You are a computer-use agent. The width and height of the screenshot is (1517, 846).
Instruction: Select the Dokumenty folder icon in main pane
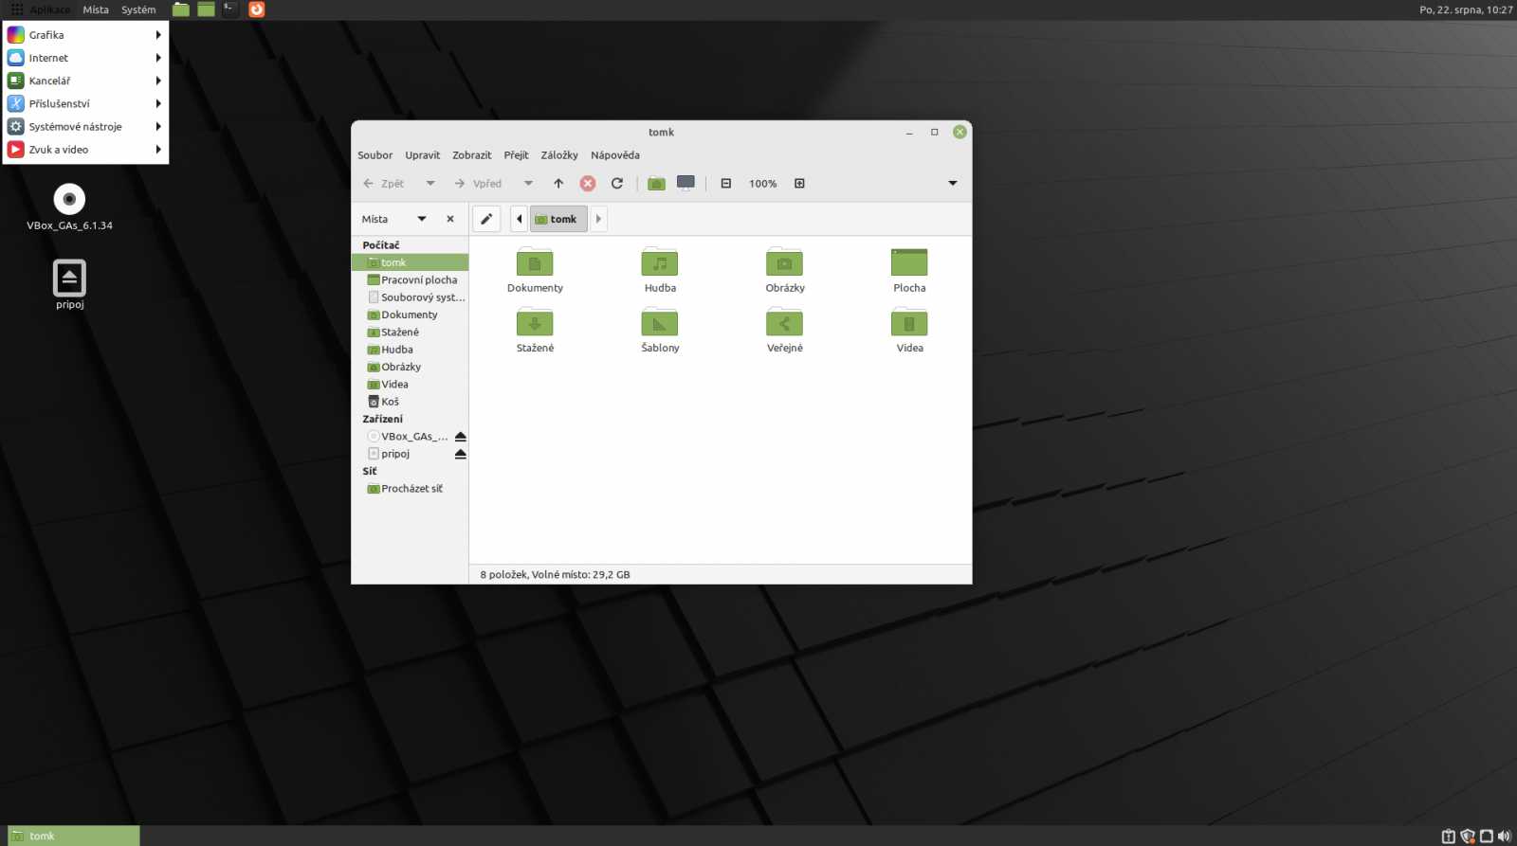(x=535, y=262)
